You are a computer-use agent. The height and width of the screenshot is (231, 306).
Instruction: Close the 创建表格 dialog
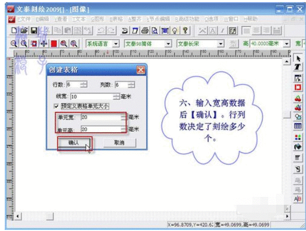(140, 70)
